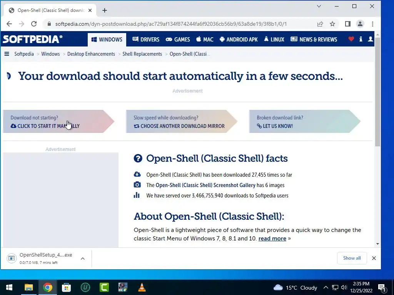Screen dimensions: 394x295
Task: Go to Softpedia breadcrumb link
Action: tap(24, 54)
